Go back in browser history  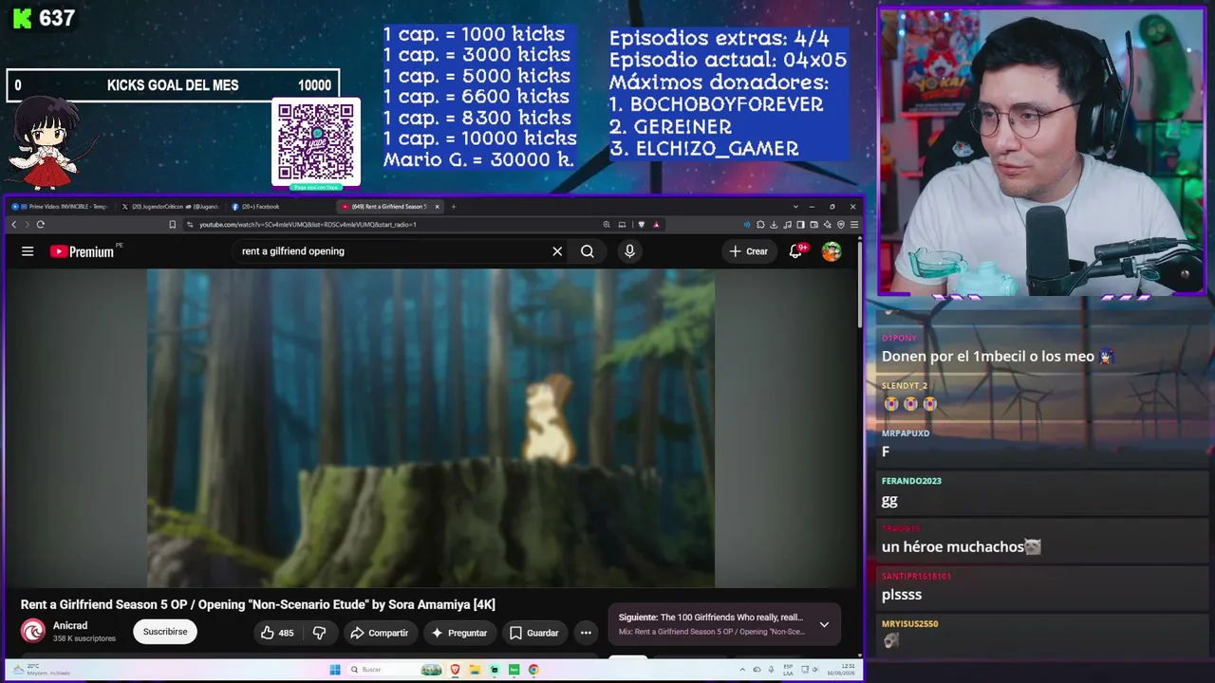coord(14,225)
